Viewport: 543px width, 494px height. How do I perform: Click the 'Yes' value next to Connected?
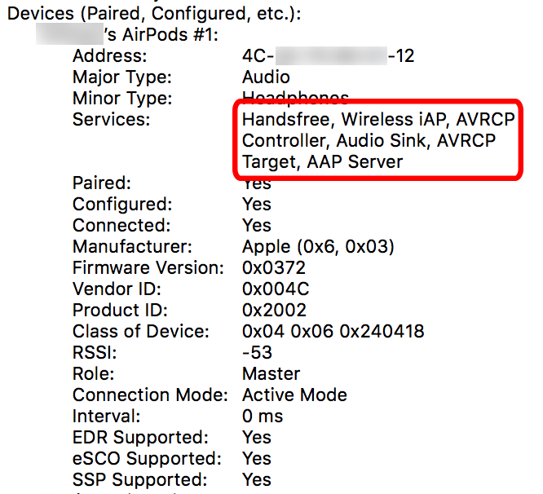[x=257, y=225]
